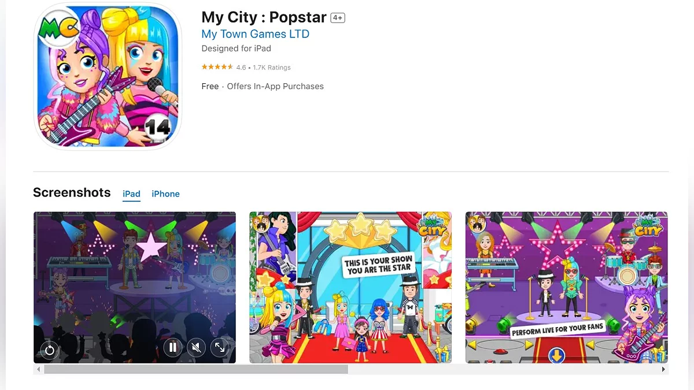Select the iPad screenshots tab
Screen dimensions: 694x390
[131, 194]
